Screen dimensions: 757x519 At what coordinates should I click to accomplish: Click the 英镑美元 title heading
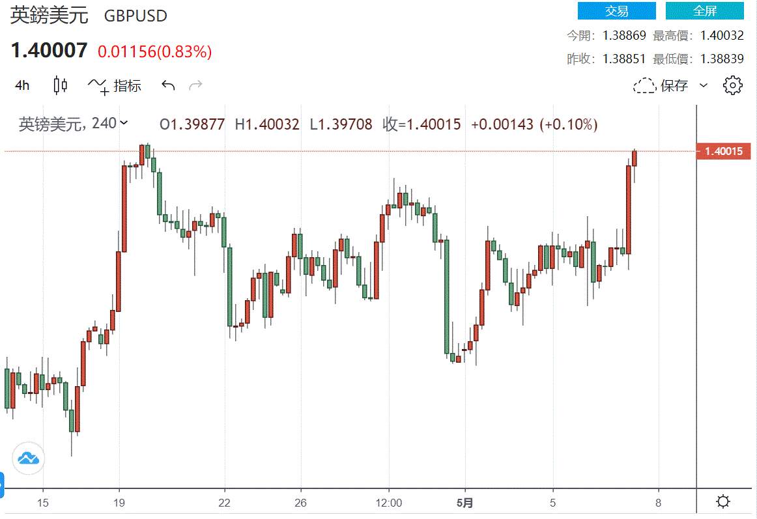click(x=50, y=16)
